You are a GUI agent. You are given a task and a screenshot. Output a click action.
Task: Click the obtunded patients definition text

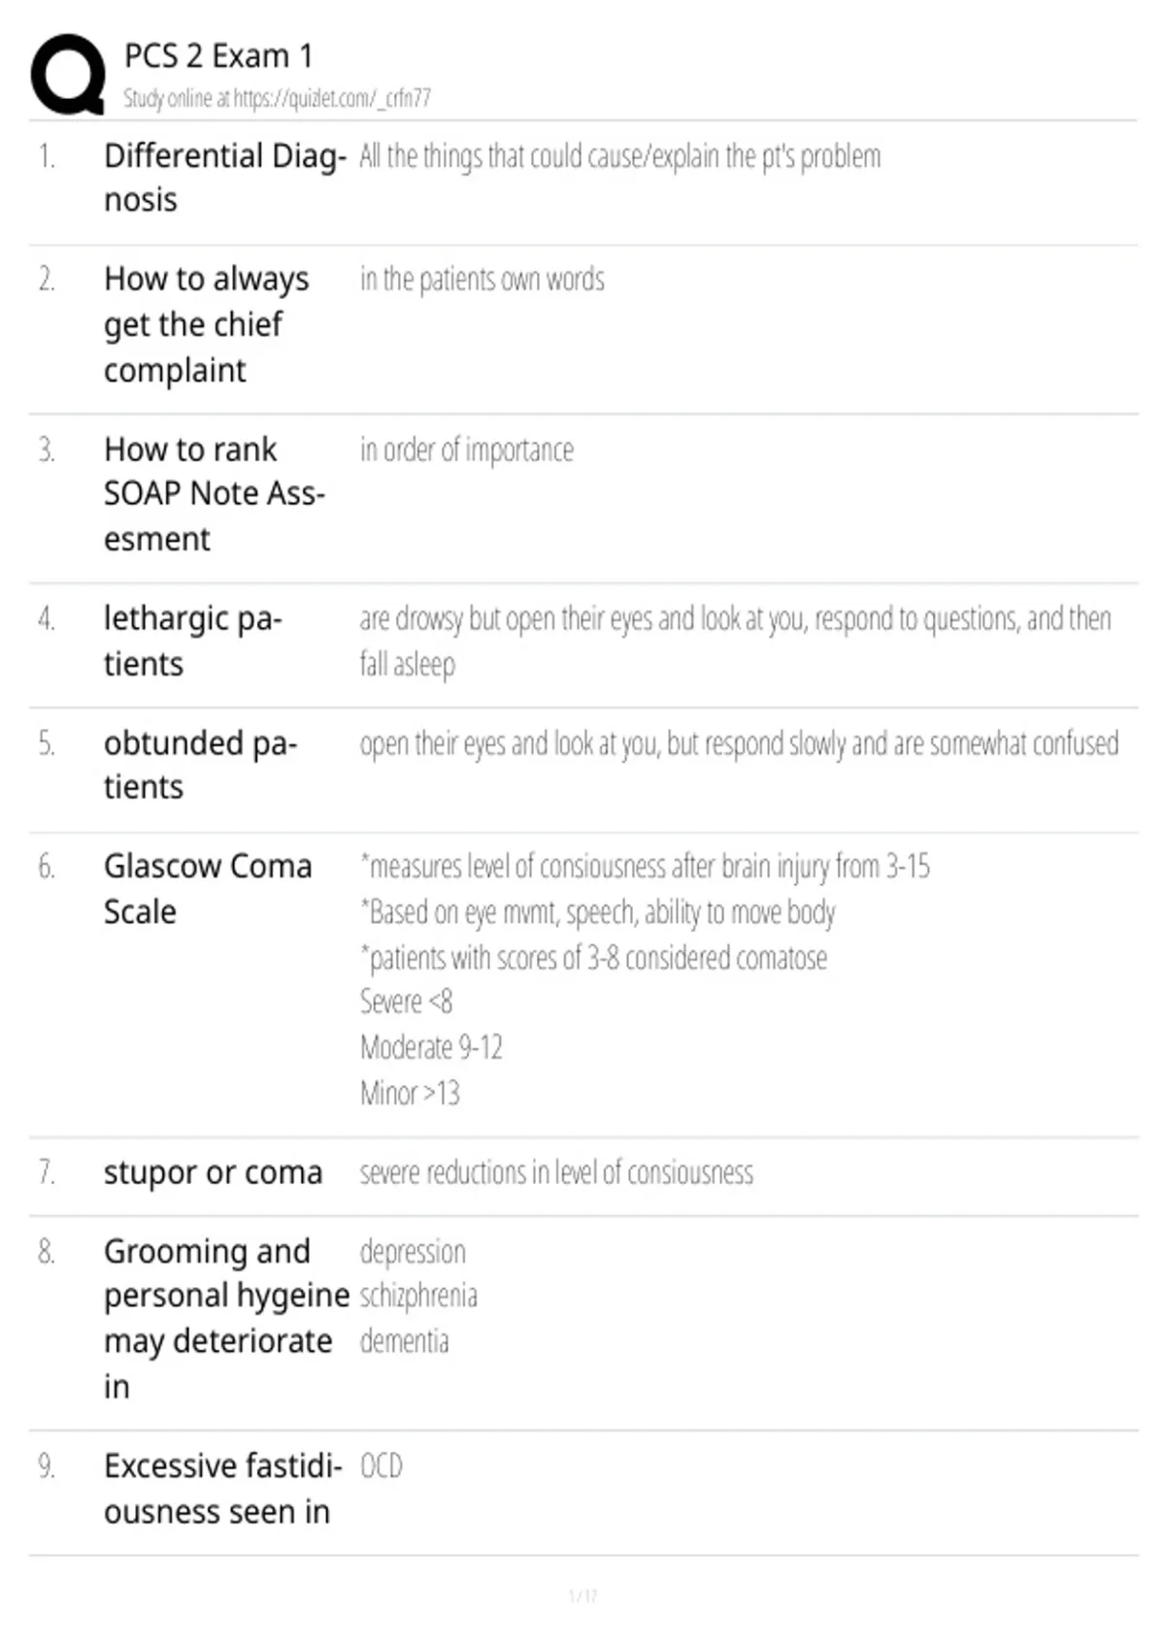[x=739, y=743]
